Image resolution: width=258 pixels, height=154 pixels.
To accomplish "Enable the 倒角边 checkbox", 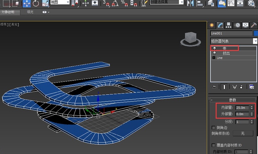I will click(213, 128).
